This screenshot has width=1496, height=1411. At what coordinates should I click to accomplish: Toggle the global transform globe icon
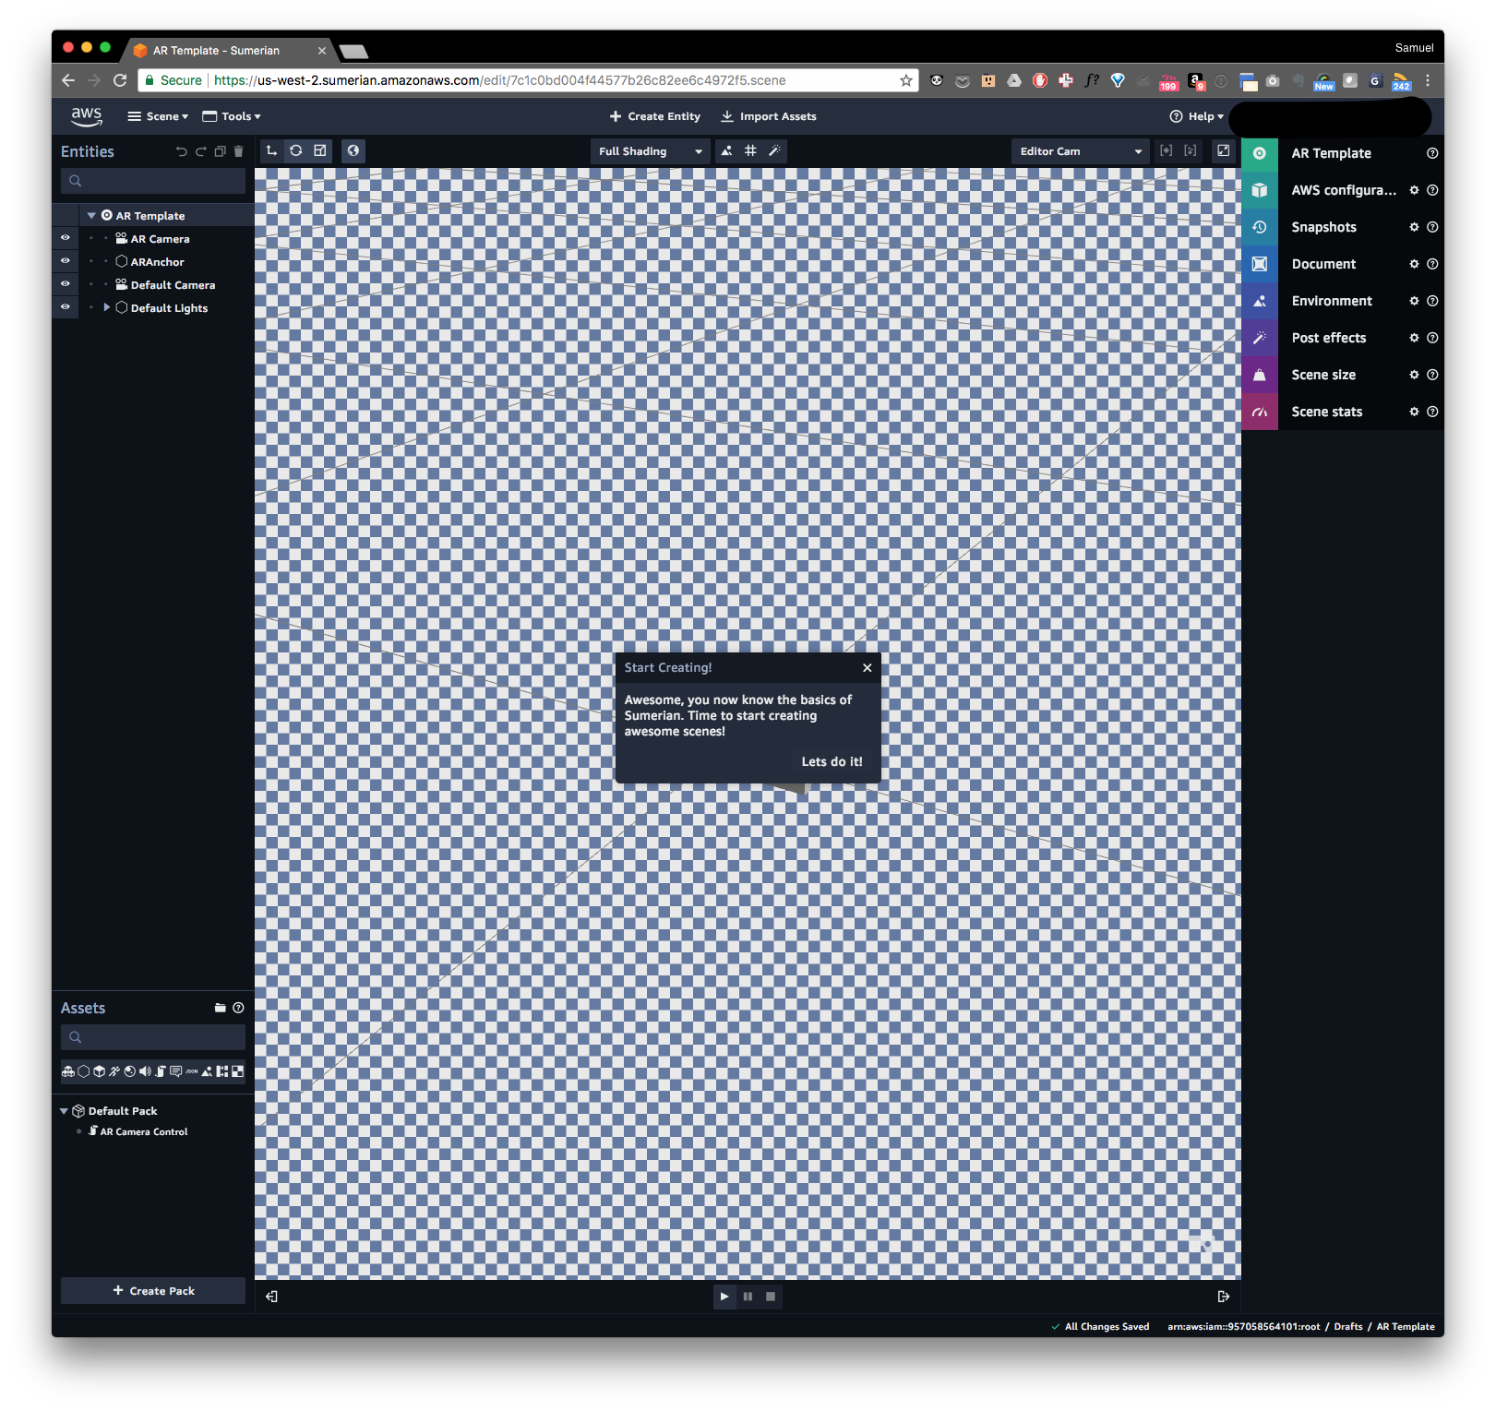tap(353, 150)
